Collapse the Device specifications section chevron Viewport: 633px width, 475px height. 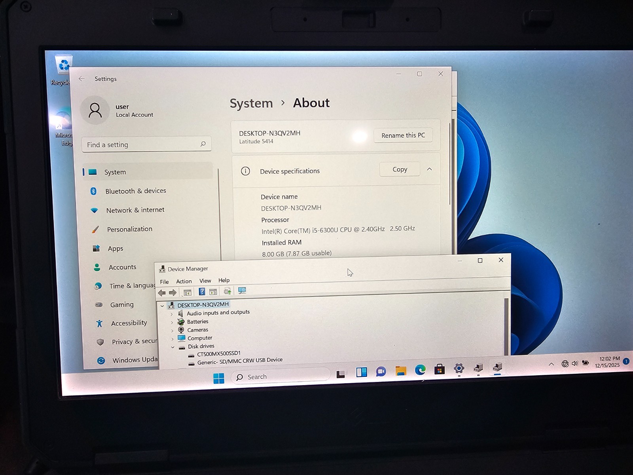(x=429, y=169)
